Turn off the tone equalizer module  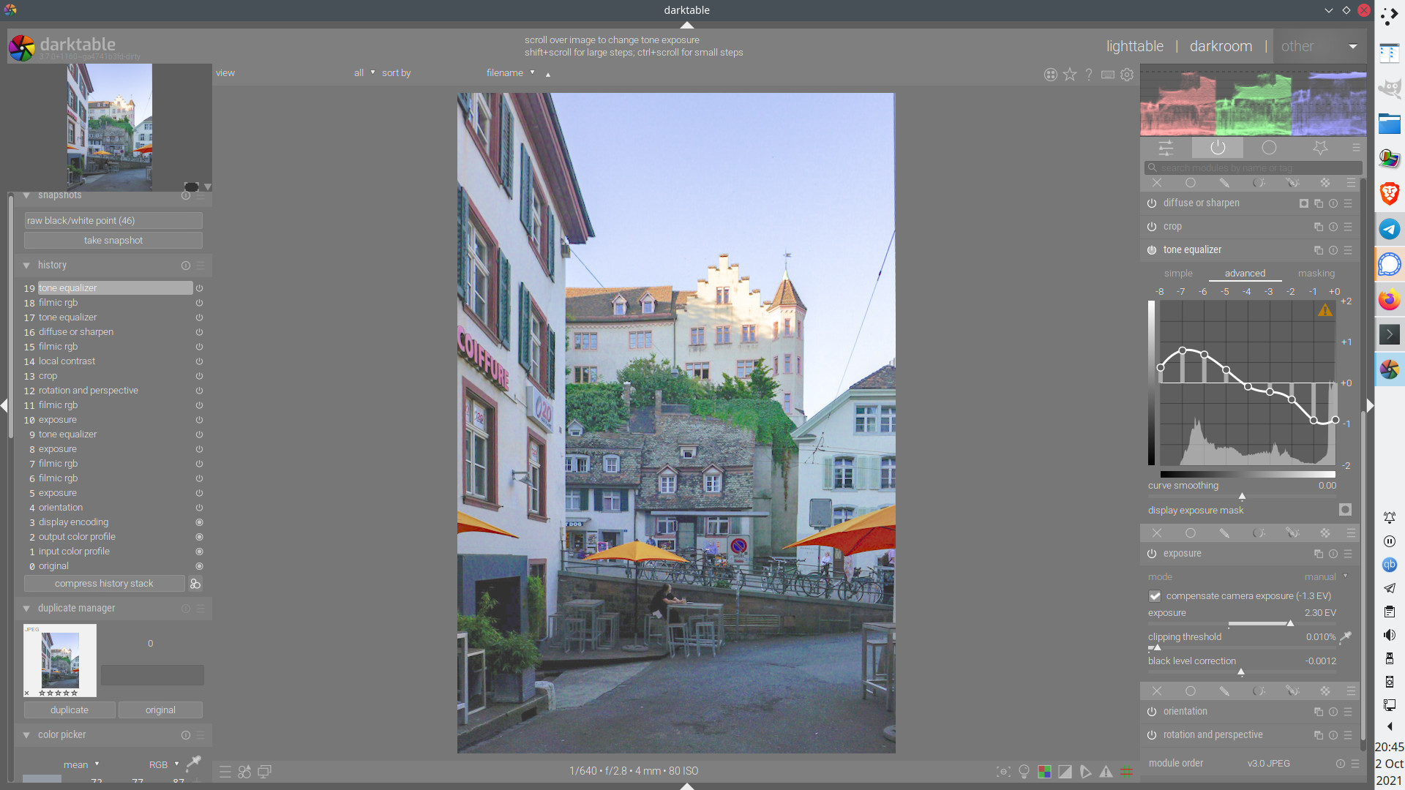[1152, 250]
